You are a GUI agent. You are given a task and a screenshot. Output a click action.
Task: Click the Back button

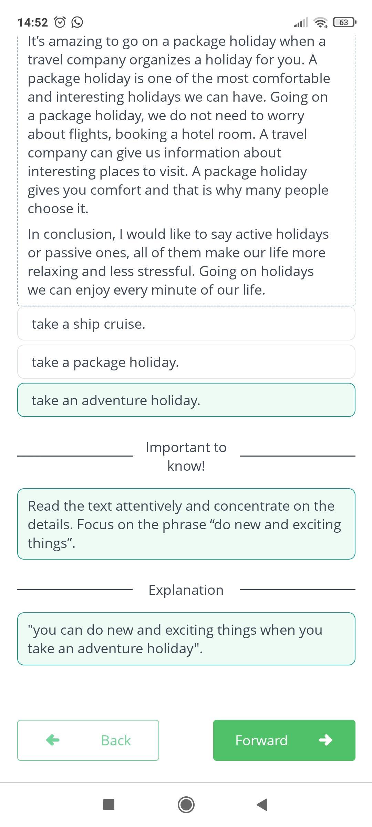(88, 740)
